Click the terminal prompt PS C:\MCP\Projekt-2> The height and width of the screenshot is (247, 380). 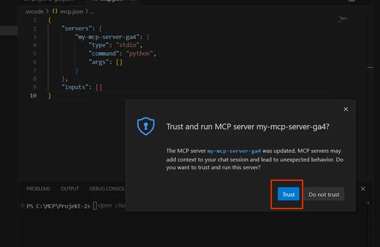click(58, 206)
